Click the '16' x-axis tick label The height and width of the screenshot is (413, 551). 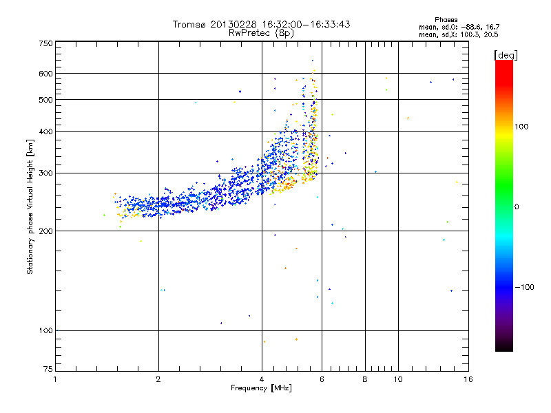click(x=468, y=379)
